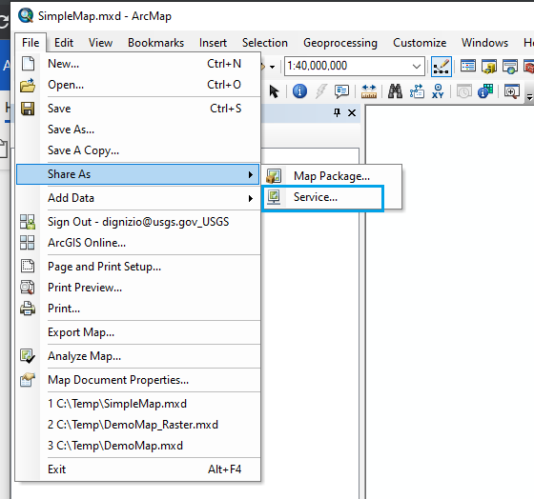Open the toolbar options overflow arrow

(x=529, y=97)
